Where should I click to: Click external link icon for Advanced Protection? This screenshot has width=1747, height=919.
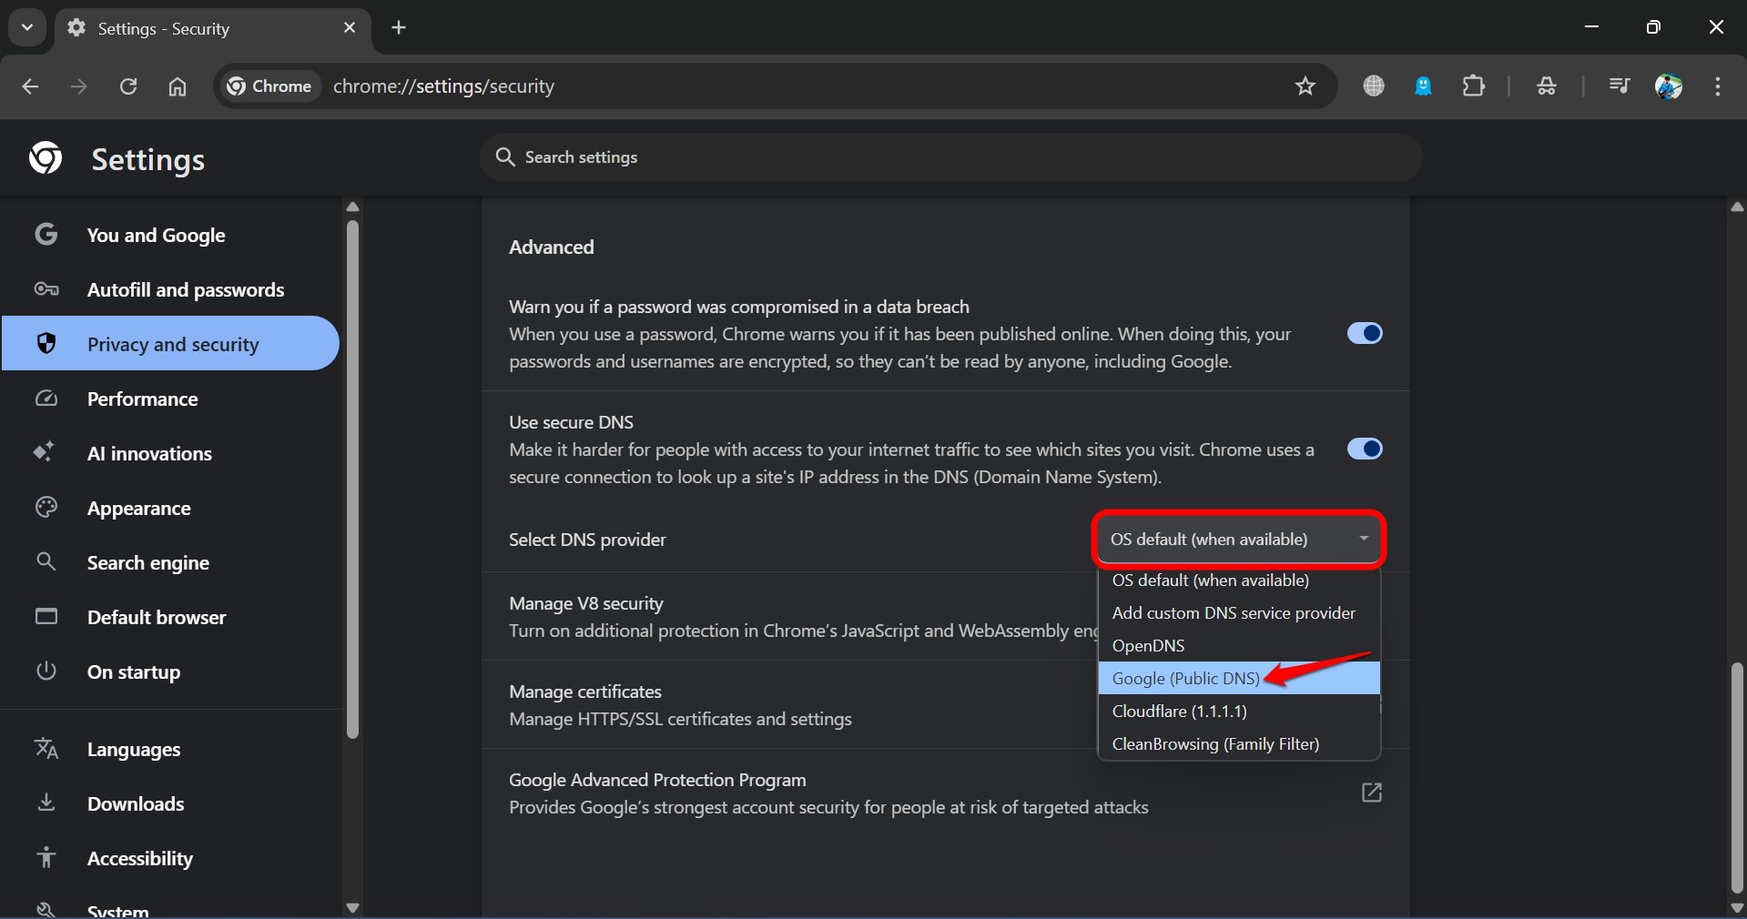point(1371,793)
